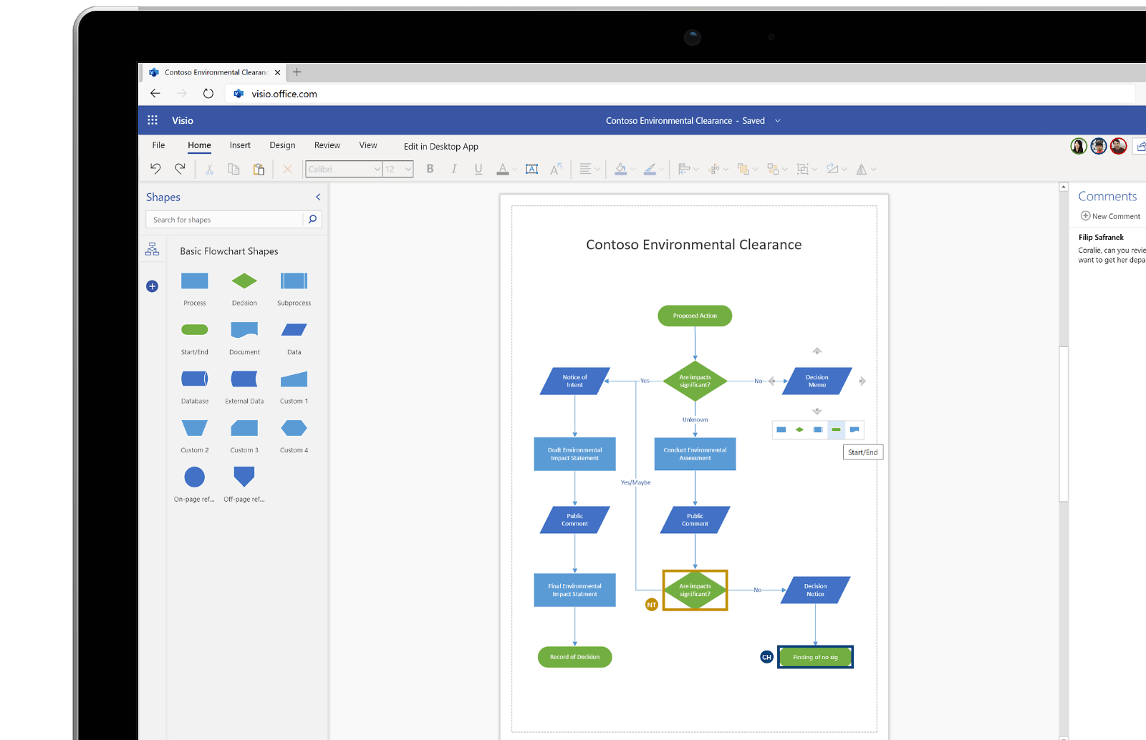Screen dimensions: 1146x740
Task: Open the font size dropdown
Action: tap(406, 169)
